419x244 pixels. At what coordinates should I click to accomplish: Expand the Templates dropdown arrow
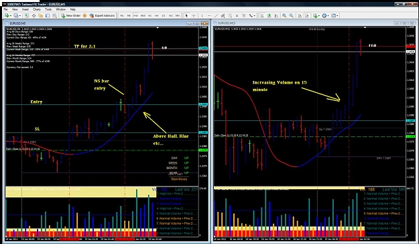[x=337, y=16]
